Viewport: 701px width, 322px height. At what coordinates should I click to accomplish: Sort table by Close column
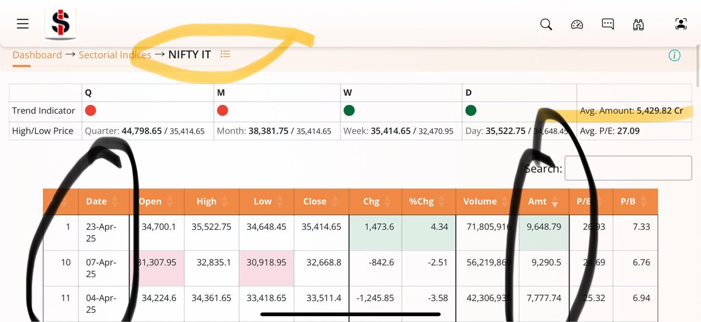pyautogui.click(x=321, y=201)
